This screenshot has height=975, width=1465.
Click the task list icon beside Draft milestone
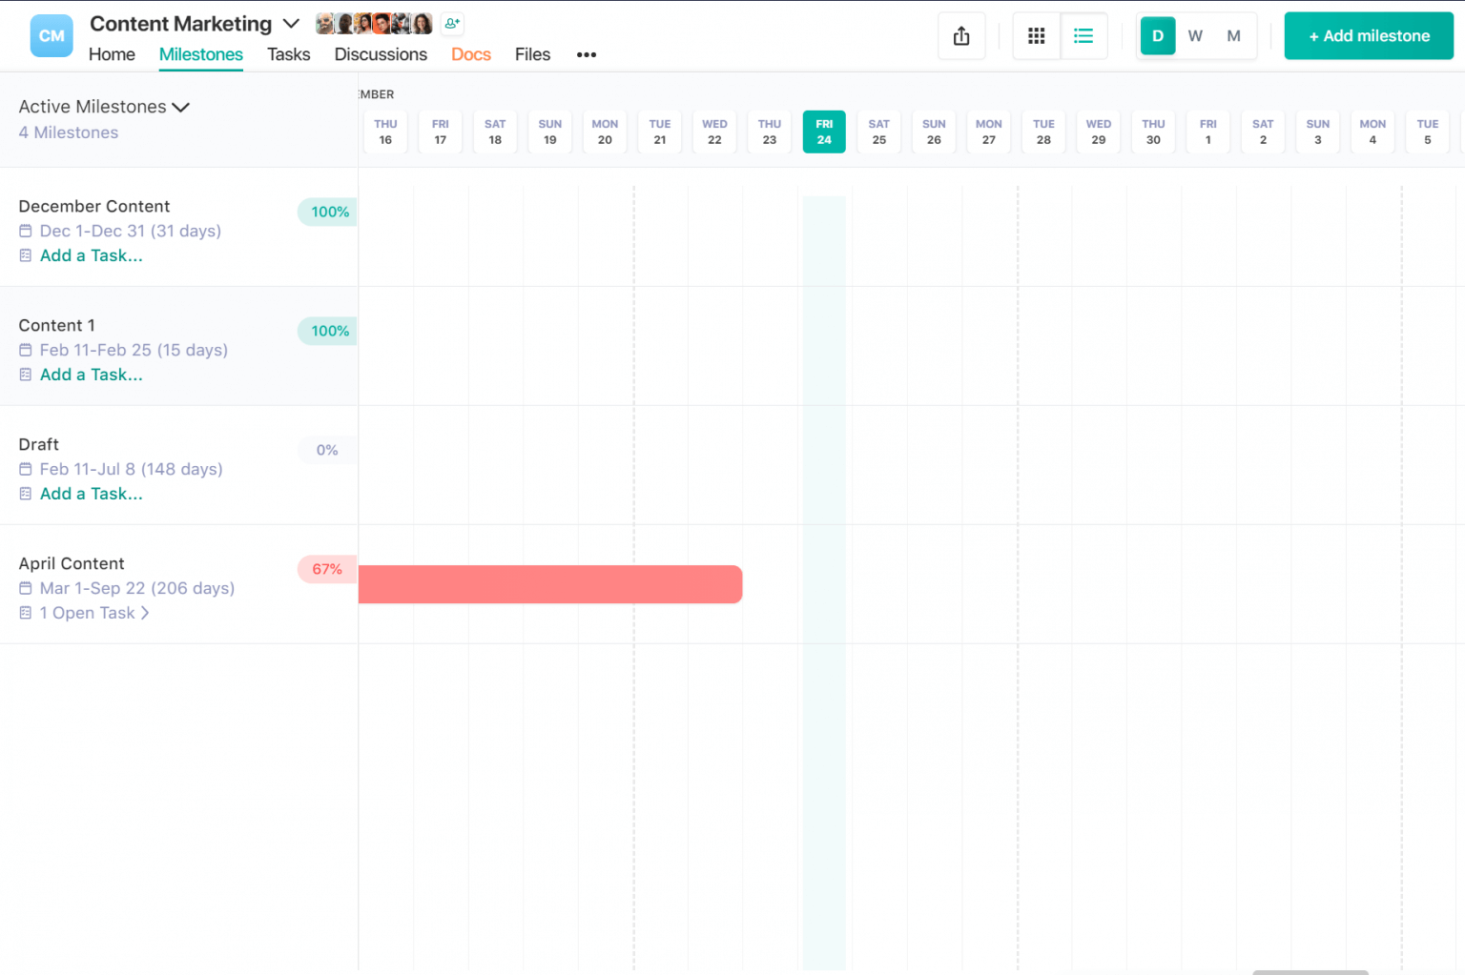click(x=26, y=494)
